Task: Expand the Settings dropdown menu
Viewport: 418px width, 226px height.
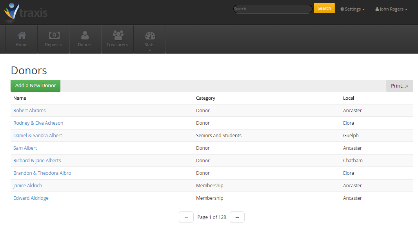Action: pyautogui.click(x=353, y=9)
